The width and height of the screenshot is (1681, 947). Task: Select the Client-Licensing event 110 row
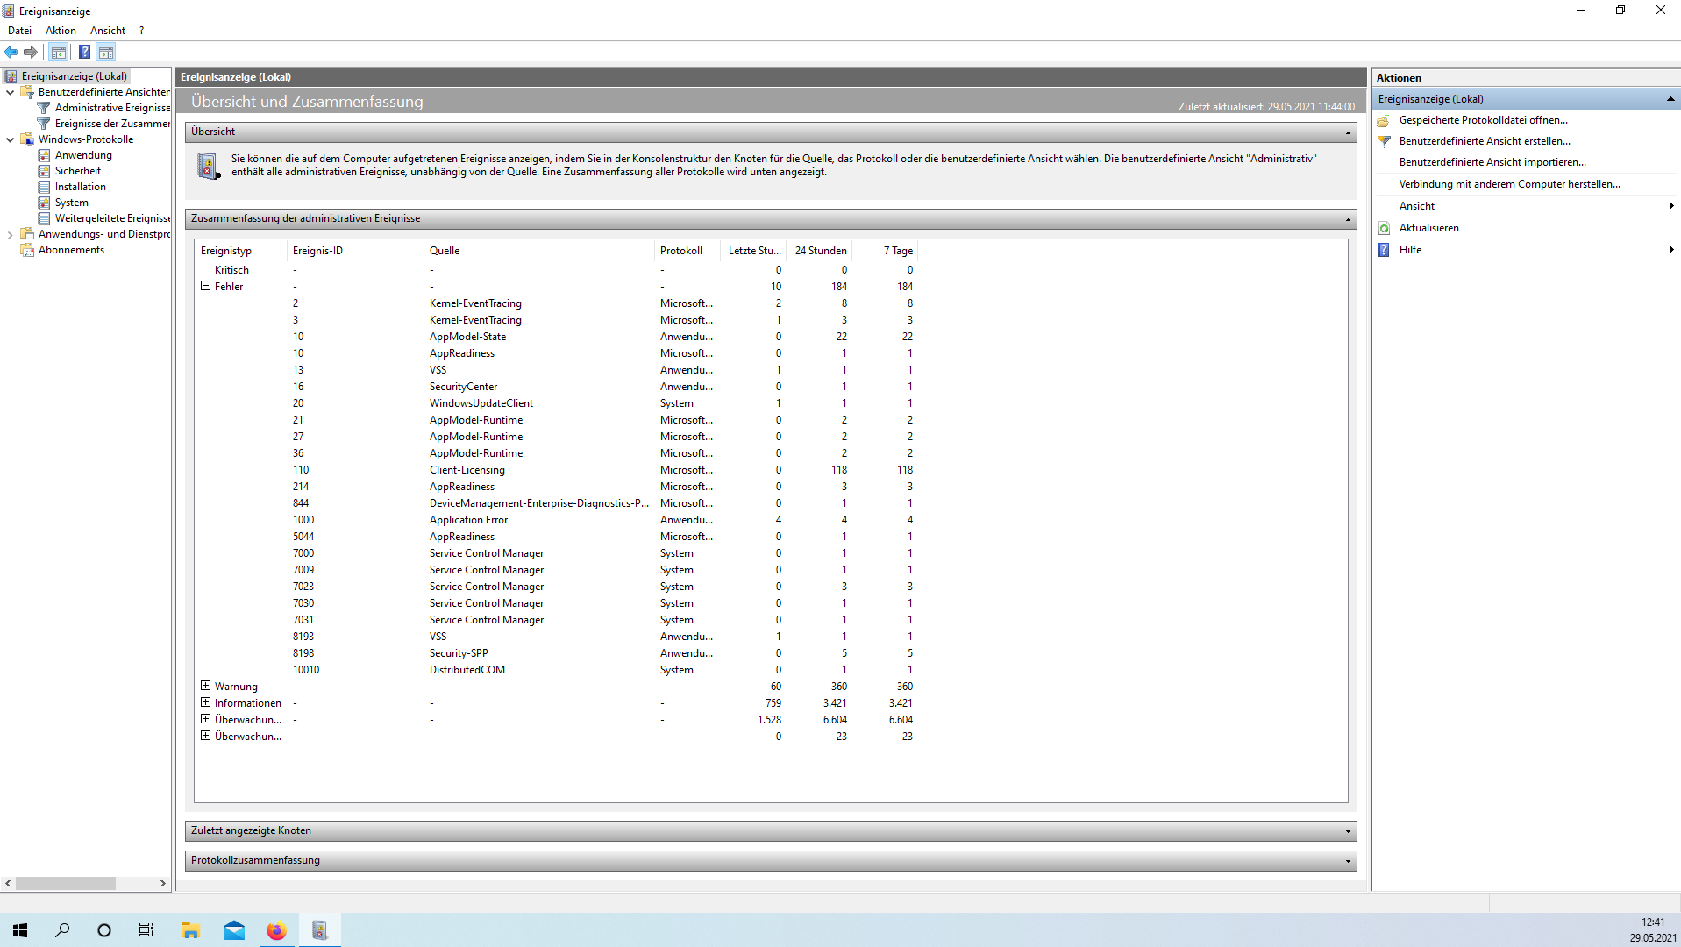(557, 470)
